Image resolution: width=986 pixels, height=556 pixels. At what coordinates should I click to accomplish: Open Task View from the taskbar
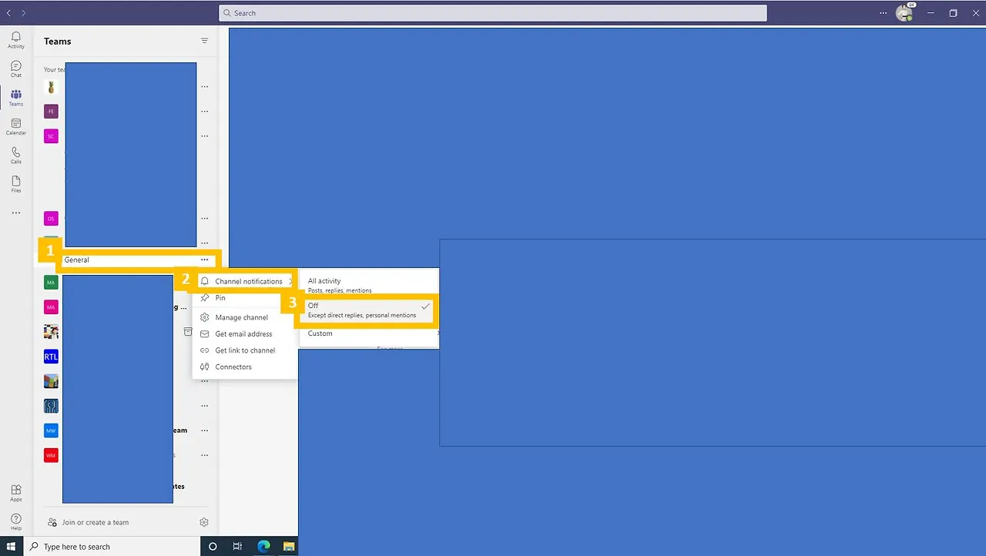pyautogui.click(x=238, y=546)
